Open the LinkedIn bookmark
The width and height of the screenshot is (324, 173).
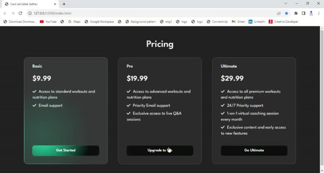(x=256, y=22)
